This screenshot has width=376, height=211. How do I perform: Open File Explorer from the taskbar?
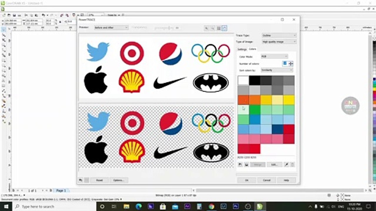pos(126,206)
